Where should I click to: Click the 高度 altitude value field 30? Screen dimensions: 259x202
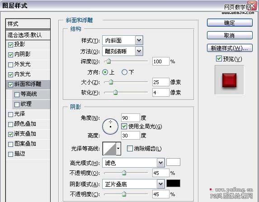click(130, 136)
